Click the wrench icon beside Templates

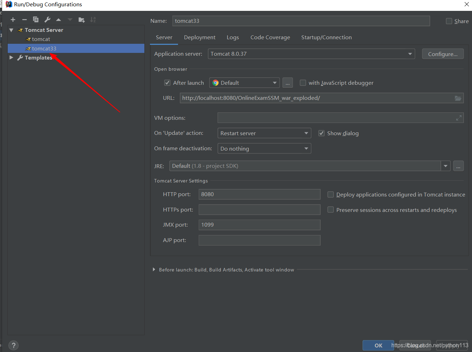point(20,58)
